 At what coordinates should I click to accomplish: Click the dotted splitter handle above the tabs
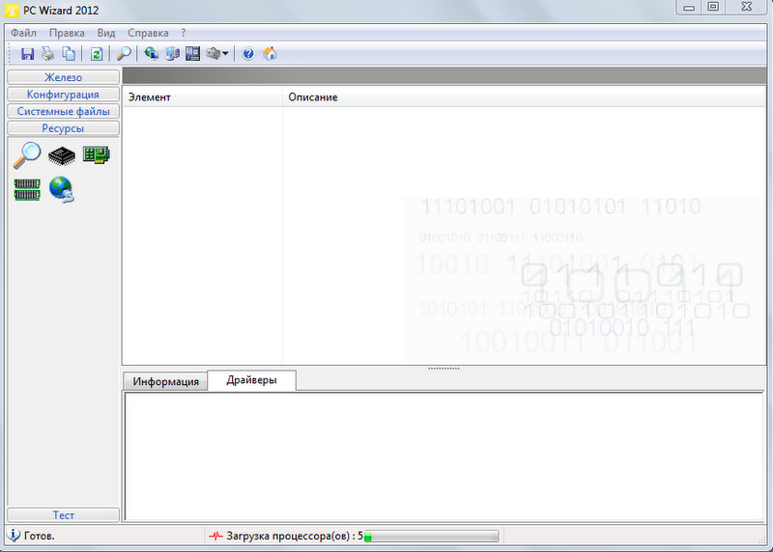click(x=444, y=368)
